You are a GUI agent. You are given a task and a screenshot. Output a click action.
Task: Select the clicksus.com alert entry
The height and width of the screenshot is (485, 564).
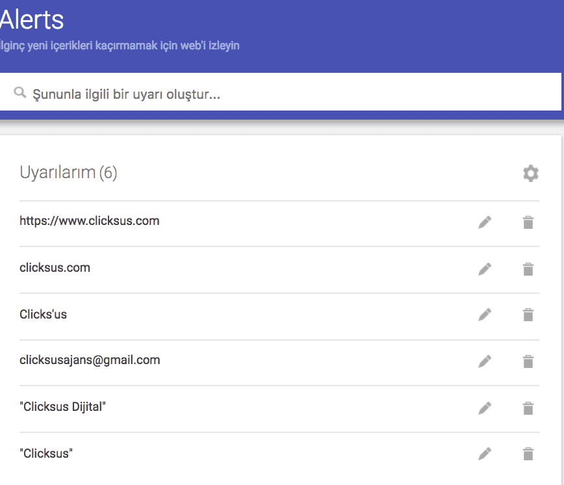point(55,267)
